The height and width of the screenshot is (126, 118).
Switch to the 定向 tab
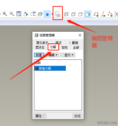click(65, 47)
